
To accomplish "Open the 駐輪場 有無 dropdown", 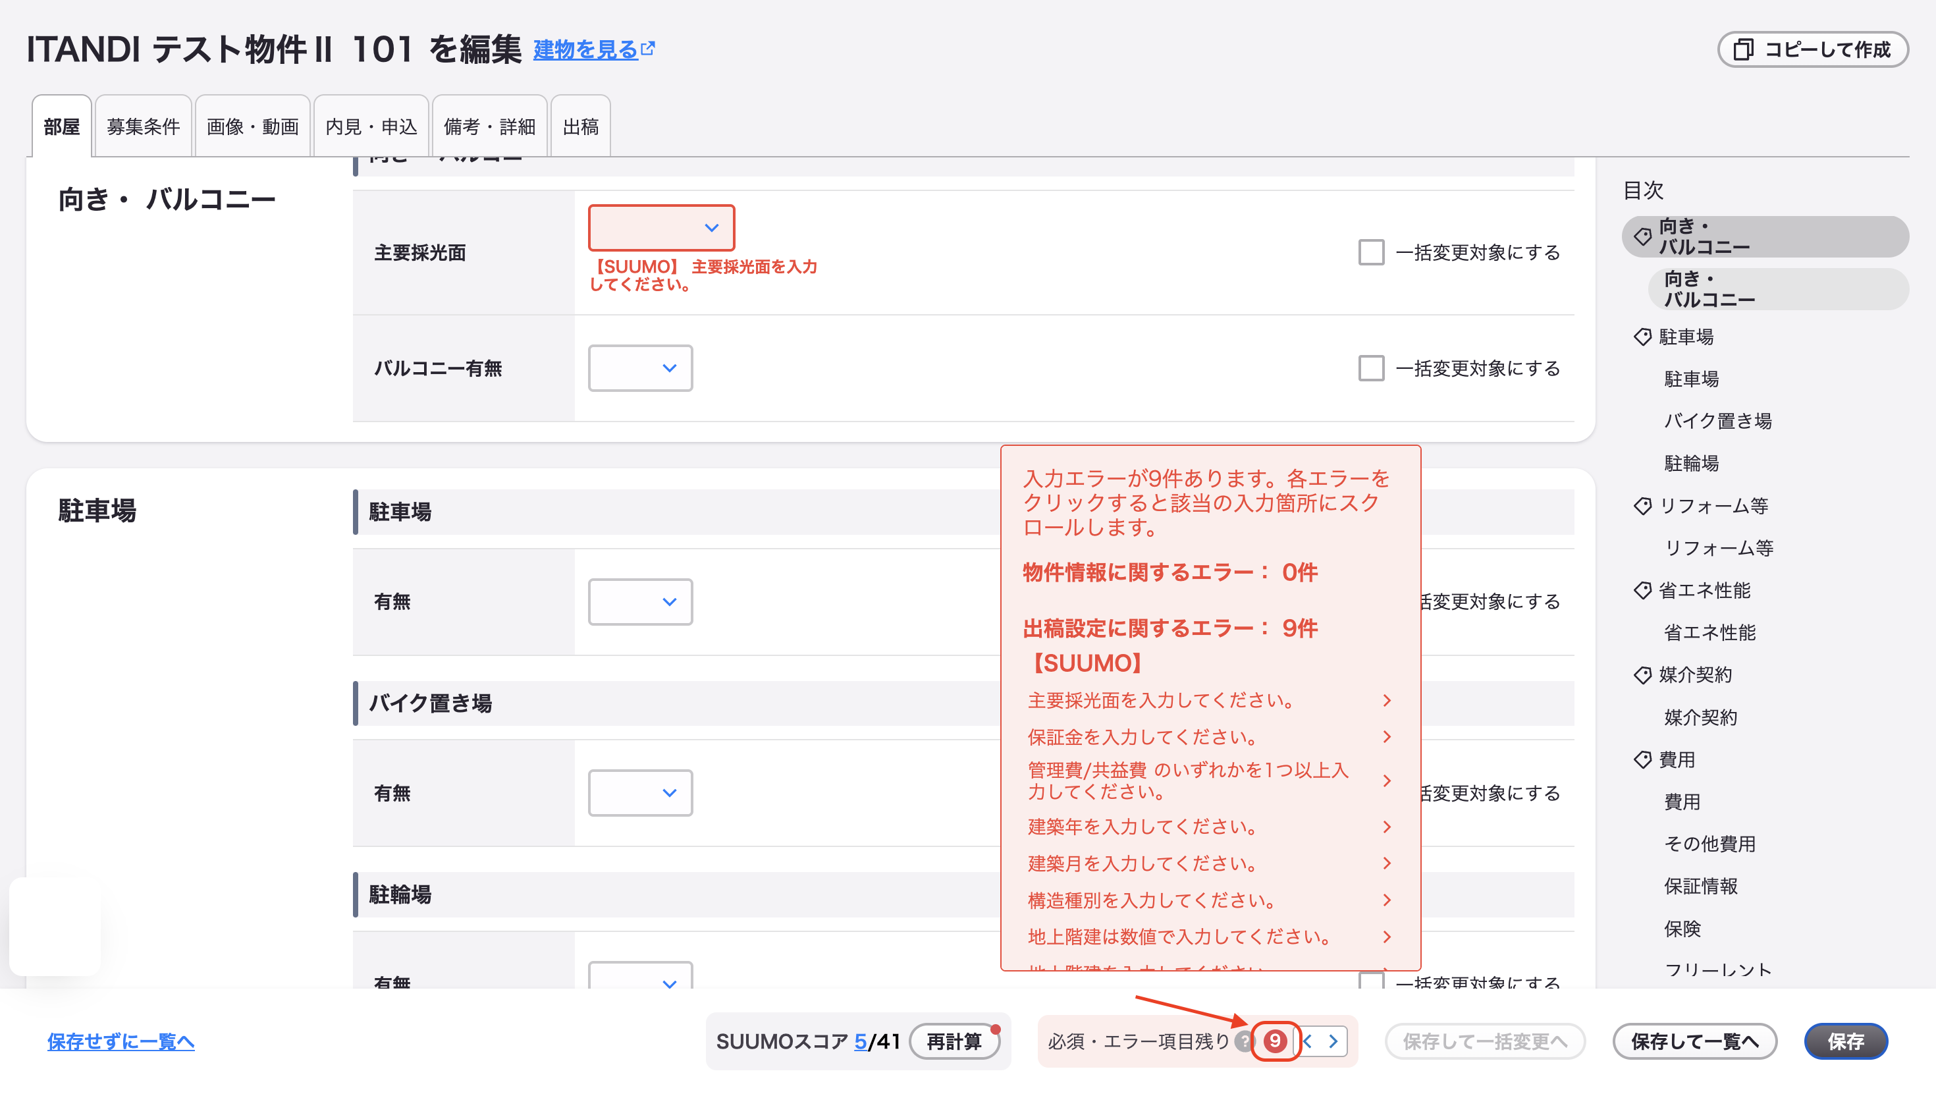I will (639, 976).
